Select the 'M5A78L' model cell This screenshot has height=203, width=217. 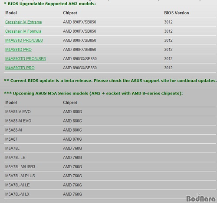(x=12, y=148)
